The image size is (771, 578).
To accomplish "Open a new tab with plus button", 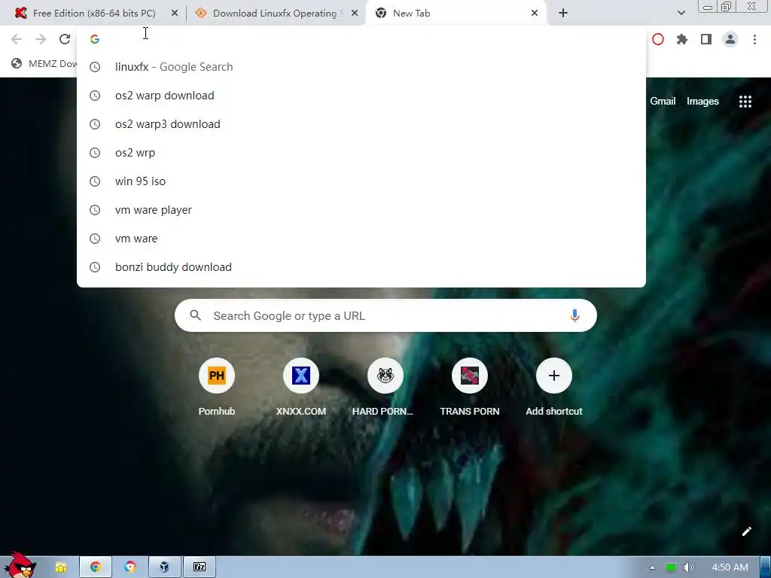I will coord(563,14).
